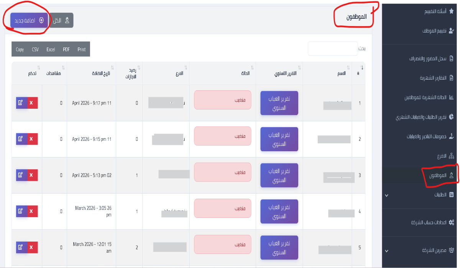Open تقرير الغياب السنوي for the first employee
The height and width of the screenshot is (268, 460).
click(x=279, y=103)
